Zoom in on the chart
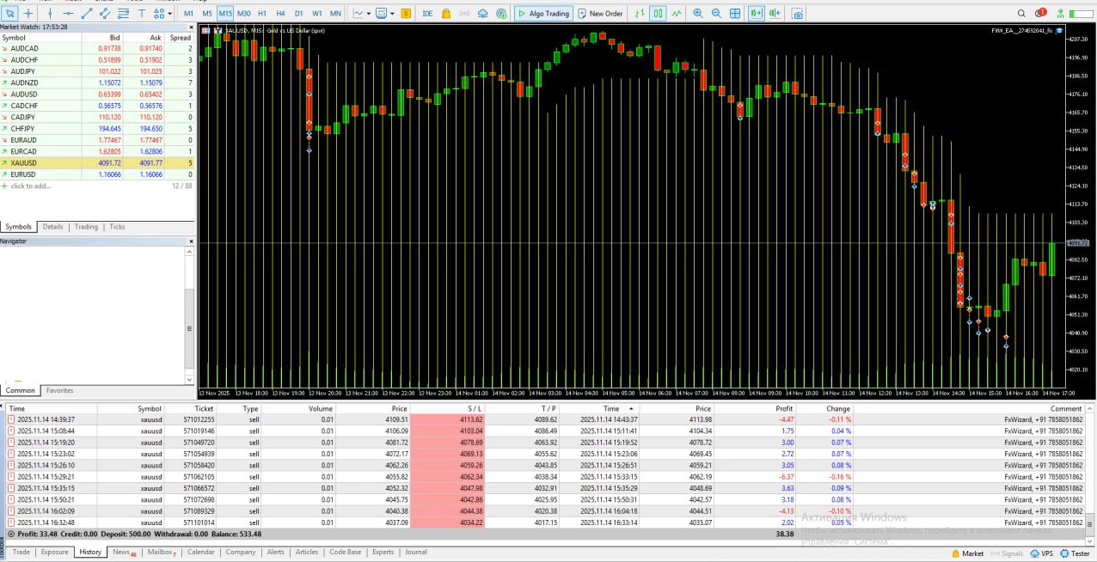The width and height of the screenshot is (1097, 562). coord(697,14)
